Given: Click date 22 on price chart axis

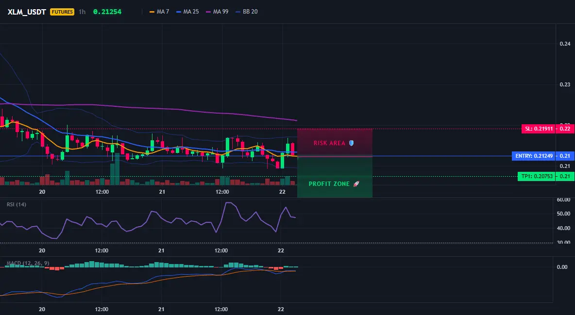Looking at the screenshot, I should coord(282,192).
